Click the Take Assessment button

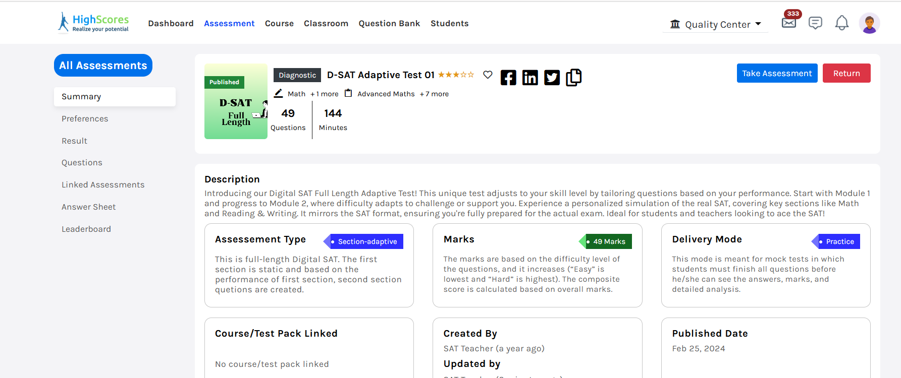pyautogui.click(x=777, y=73)
